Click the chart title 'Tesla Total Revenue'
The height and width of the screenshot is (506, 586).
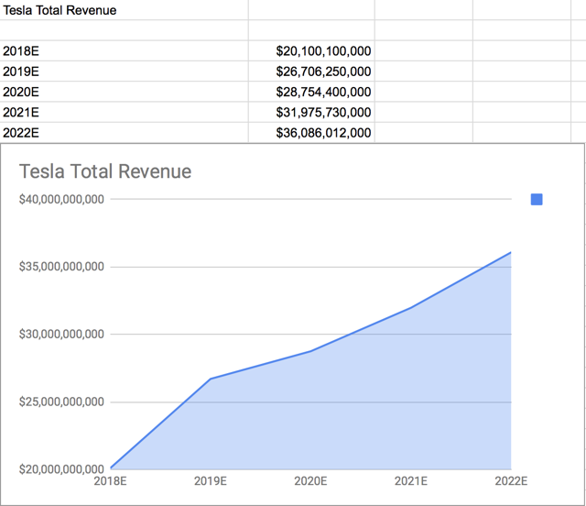point(105,171)
